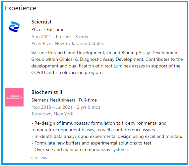Image resolution: width=189 pixels, height=166 pixels.
Task: Click the Pfizer company logo
Action: (14, 27)
